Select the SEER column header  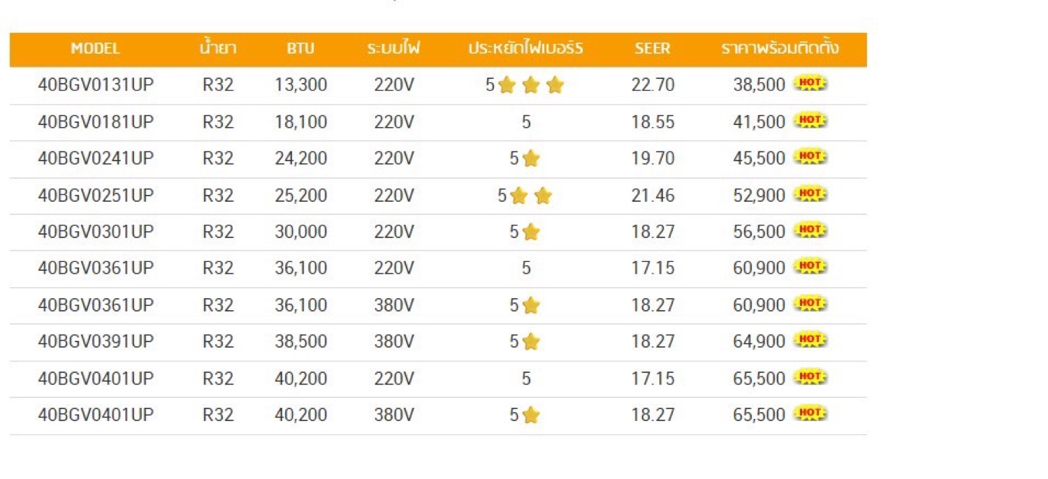653,49
